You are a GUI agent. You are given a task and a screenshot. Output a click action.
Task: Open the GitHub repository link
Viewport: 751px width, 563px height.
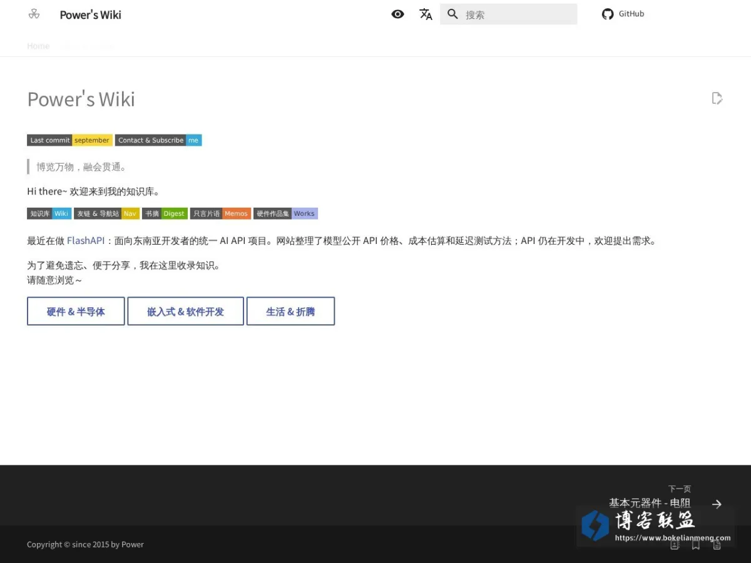[623, 14]
